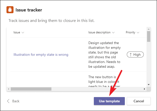Select the High priority pill
The height and width of the screenshot is (111, 157).
[135, 55]
